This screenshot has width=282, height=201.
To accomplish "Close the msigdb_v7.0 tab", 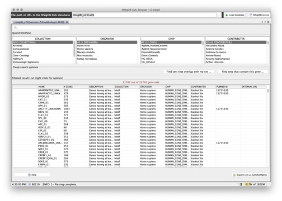I will pos(67,22).
